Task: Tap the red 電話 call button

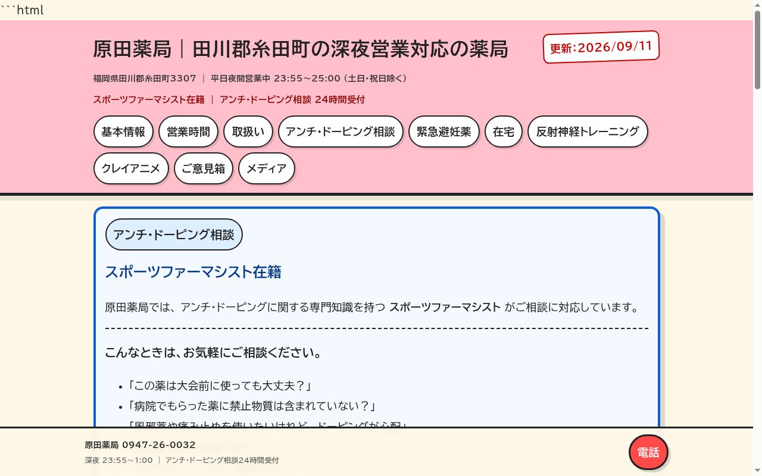Action: pos(648,452)
